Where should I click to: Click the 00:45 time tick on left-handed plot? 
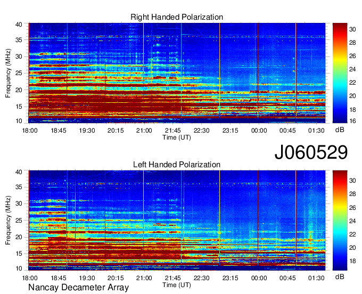[287, 278]
